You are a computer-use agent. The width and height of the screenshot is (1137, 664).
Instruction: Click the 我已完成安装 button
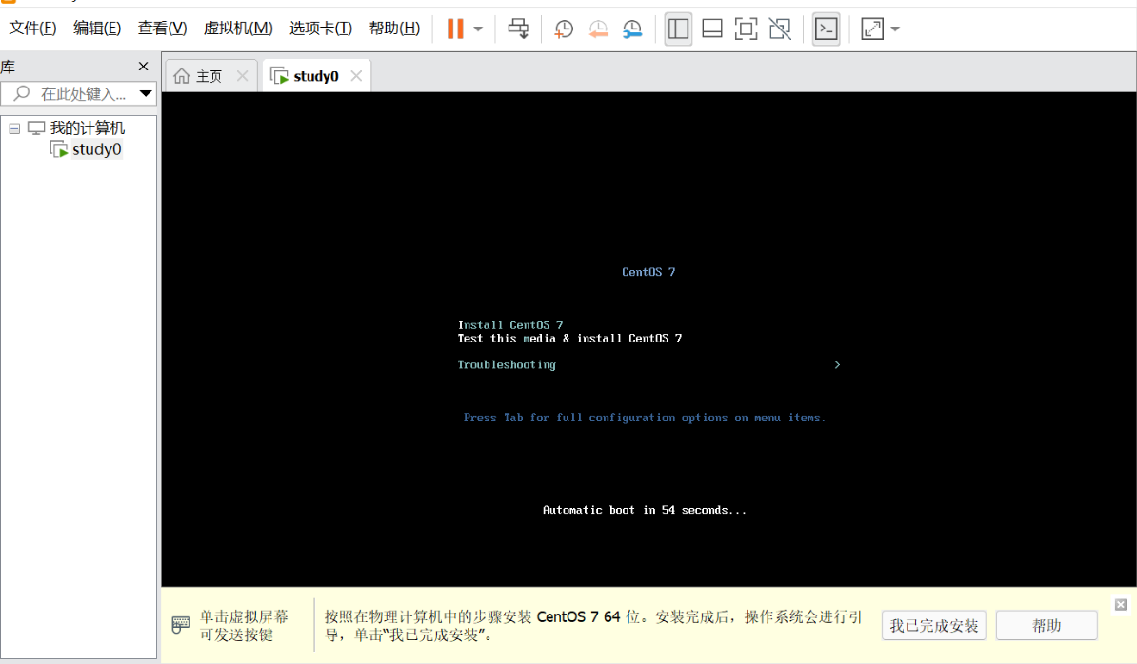[x=934, y=626]
